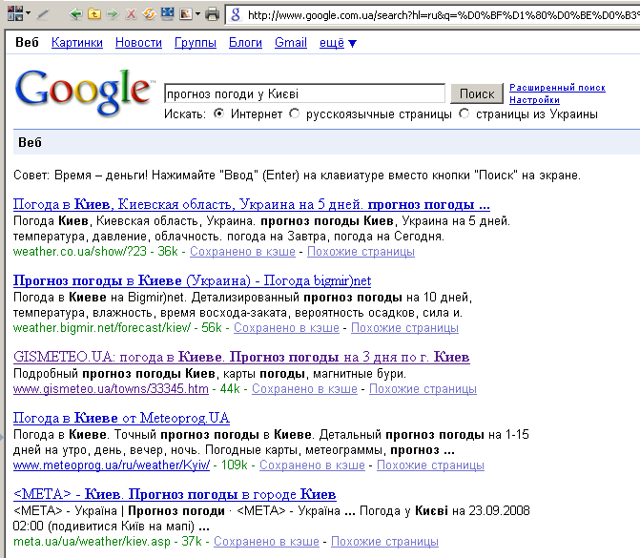Screen dimensions: 640x558
Task: Open cached copy of meteoprog.ua result
Action: coord(312,465)
